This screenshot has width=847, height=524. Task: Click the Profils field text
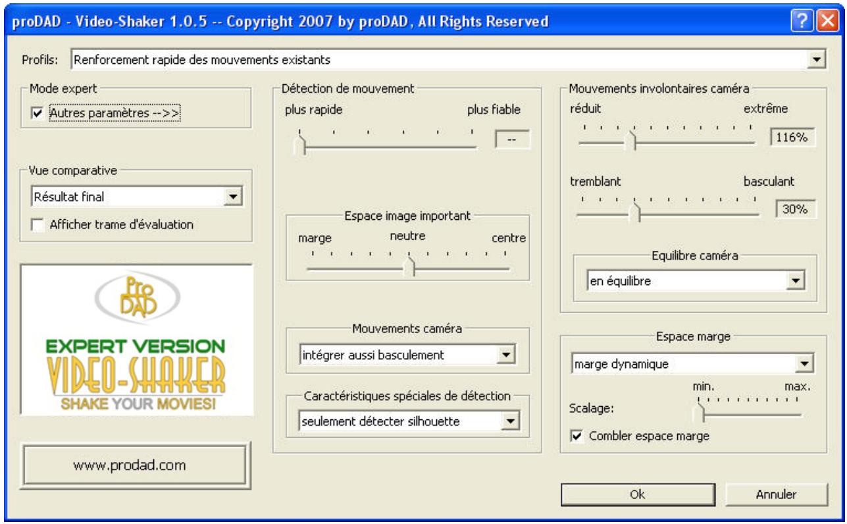(202, 60)
